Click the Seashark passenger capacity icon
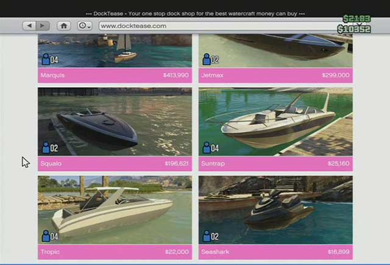Image resolution: width=390 pixels, height=265 pixels. point(210,236)
